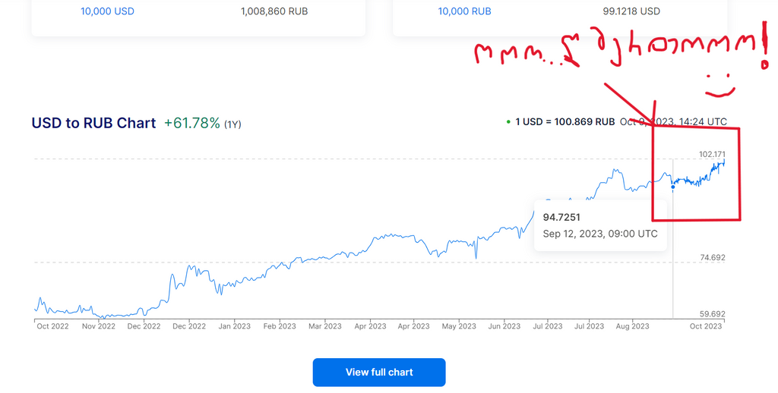Screen dimensions: 778x393
Task: Click the Jan 2023 axis label
Action: coord(234,326)
